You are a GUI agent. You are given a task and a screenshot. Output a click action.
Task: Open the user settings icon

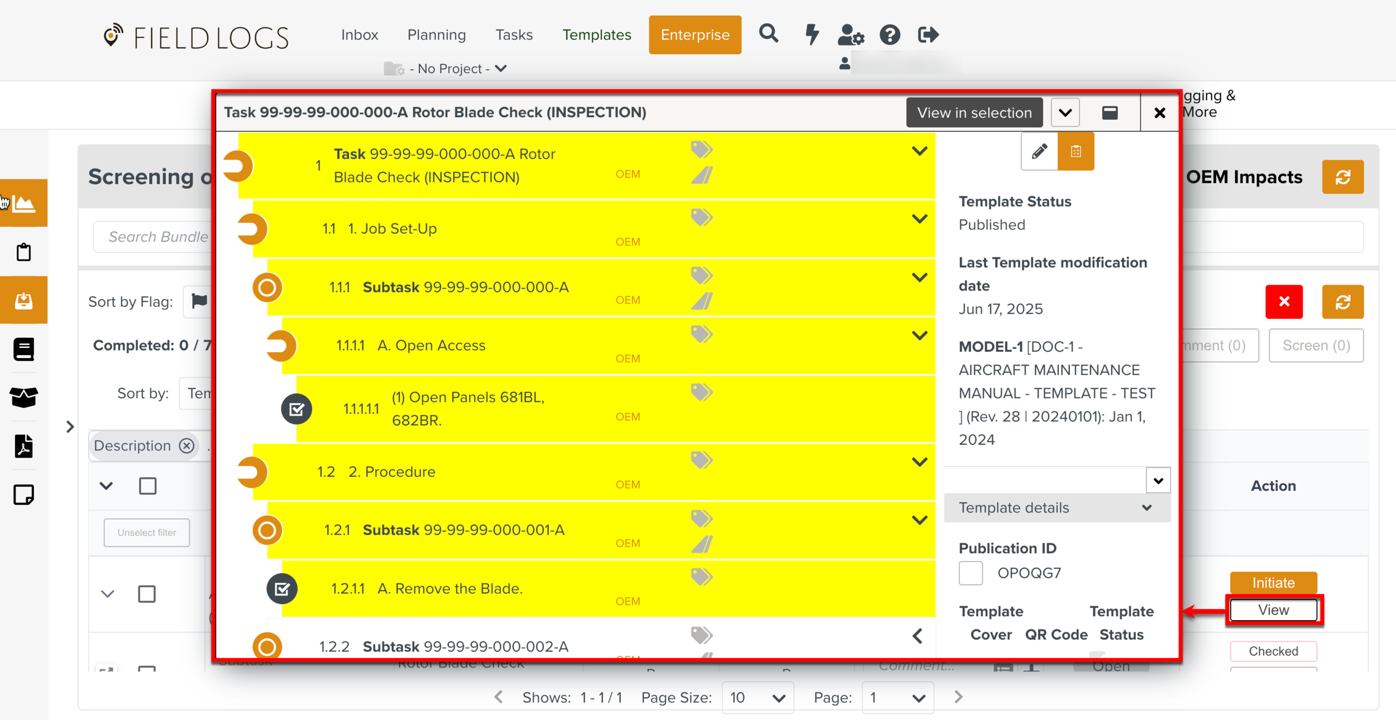(850, 35)
